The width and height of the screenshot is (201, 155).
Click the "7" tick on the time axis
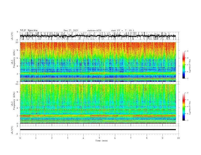pos(131,138)
